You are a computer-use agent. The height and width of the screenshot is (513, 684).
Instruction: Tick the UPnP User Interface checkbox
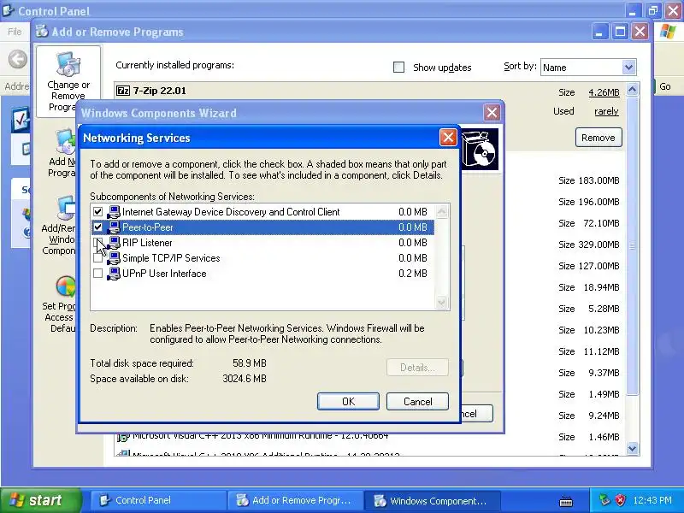[97, 274]
